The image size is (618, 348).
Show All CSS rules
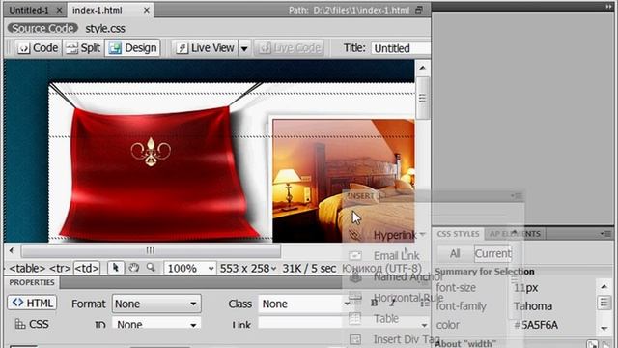click(x=455, y=253)
